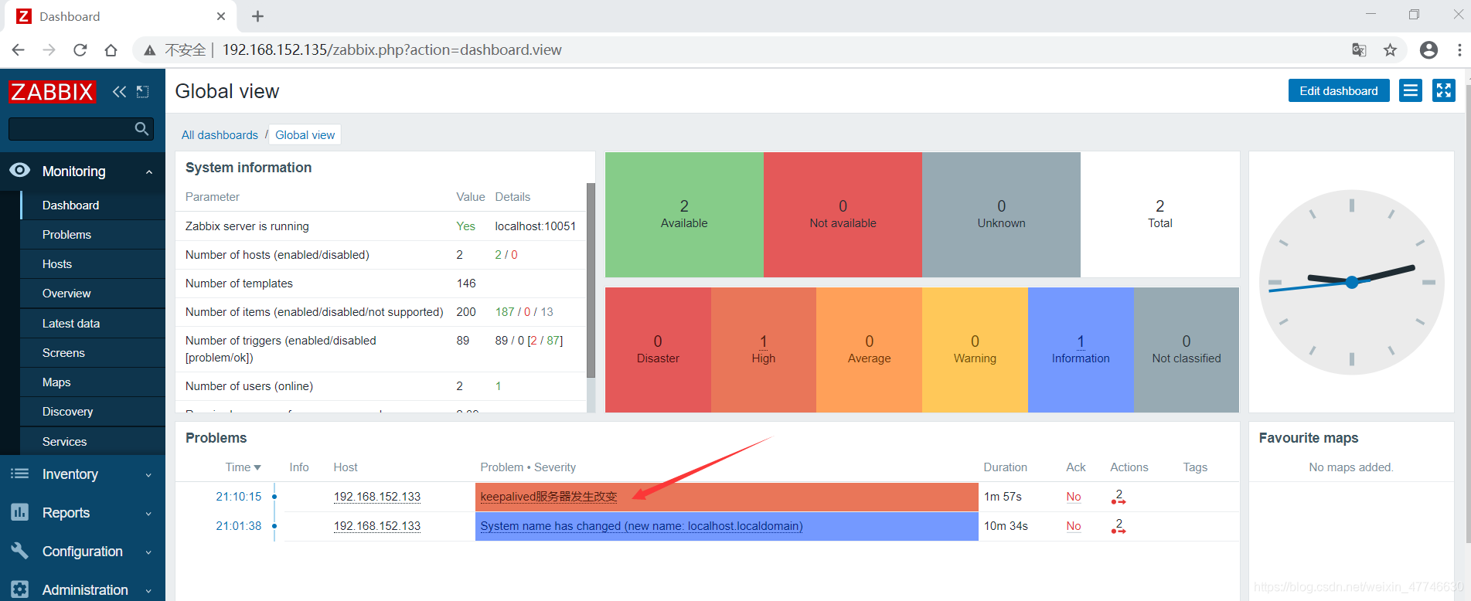Image resolution: width=1471 pixels, height=601 pixels.
Task: Acknowledge the keepalived problem via No link
Action: click(x=1074, y=497)
